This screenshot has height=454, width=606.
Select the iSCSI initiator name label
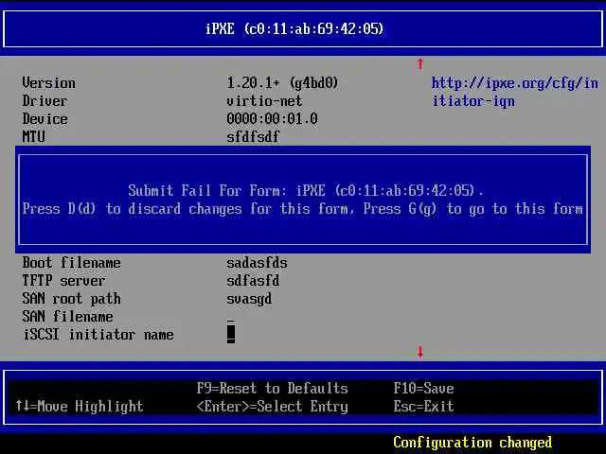[98, 334]
